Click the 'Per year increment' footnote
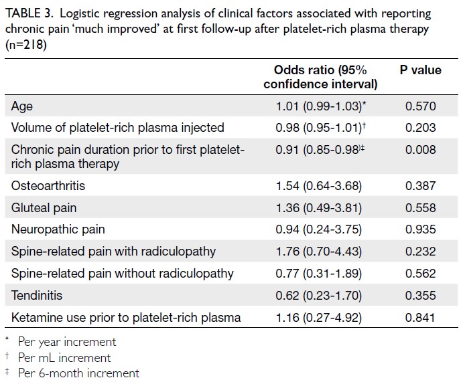Viewport: 463px width, 384px height. coord(67,342)
